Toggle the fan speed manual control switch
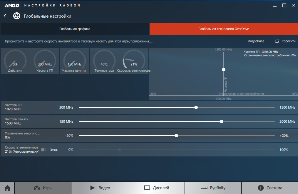298x194 pixels. [x=43, y=150]
